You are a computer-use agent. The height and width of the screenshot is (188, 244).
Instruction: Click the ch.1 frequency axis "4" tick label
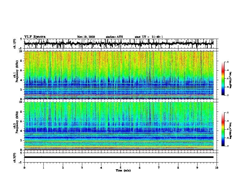tap(21, 80)
